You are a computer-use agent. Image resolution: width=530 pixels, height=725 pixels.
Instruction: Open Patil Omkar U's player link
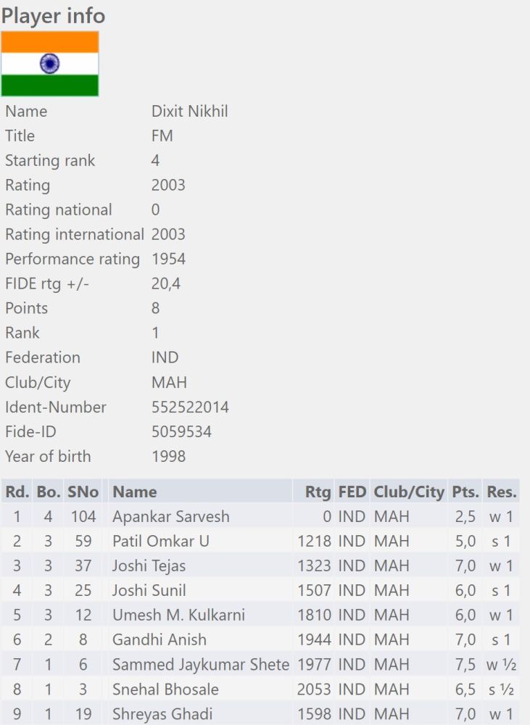[160, 541]
